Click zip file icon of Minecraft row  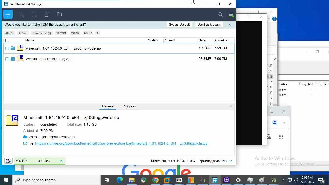tap(20, 48)
